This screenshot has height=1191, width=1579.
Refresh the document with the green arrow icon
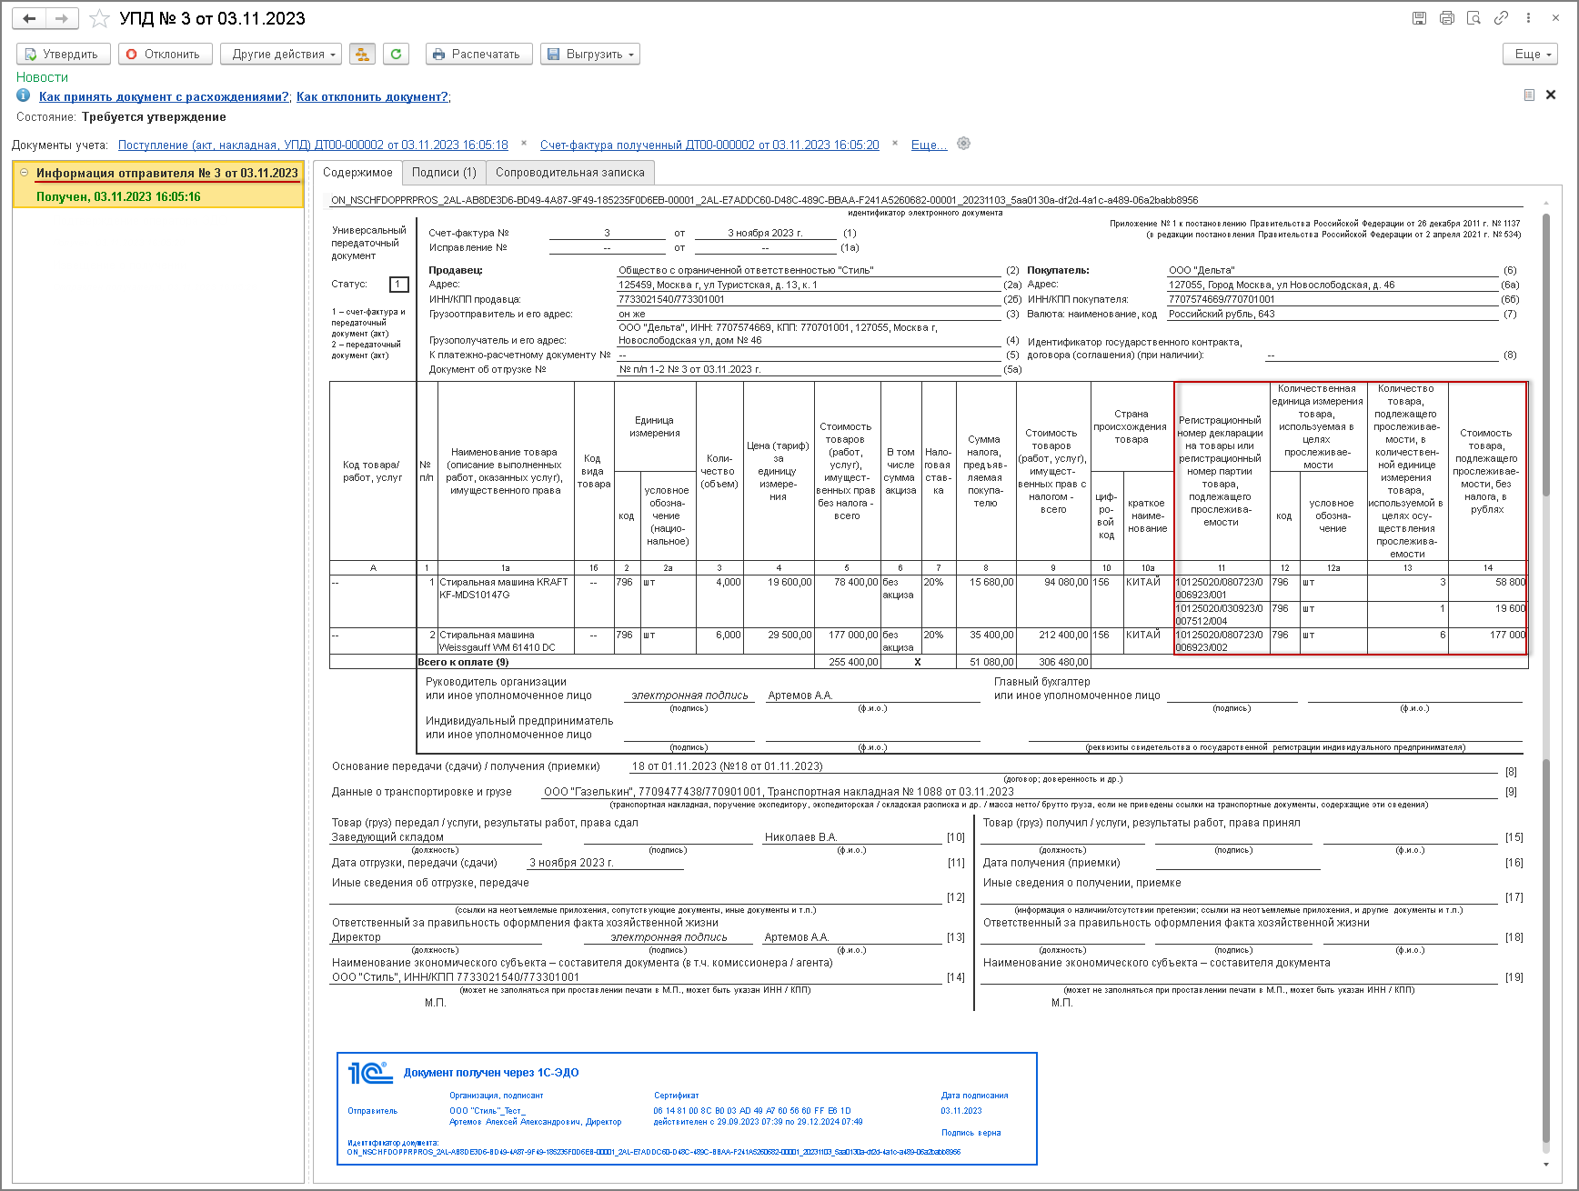coord(396,55)
